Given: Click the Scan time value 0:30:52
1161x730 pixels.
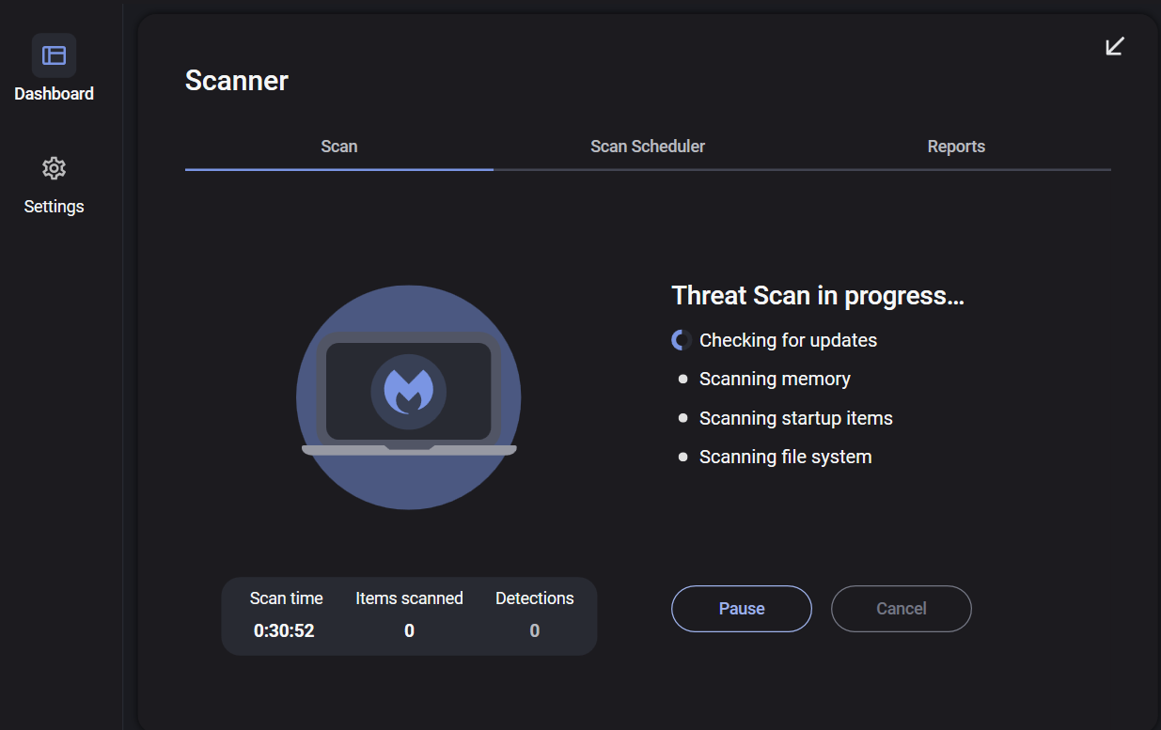Looking at the screenshot, I should pos(284,631).
